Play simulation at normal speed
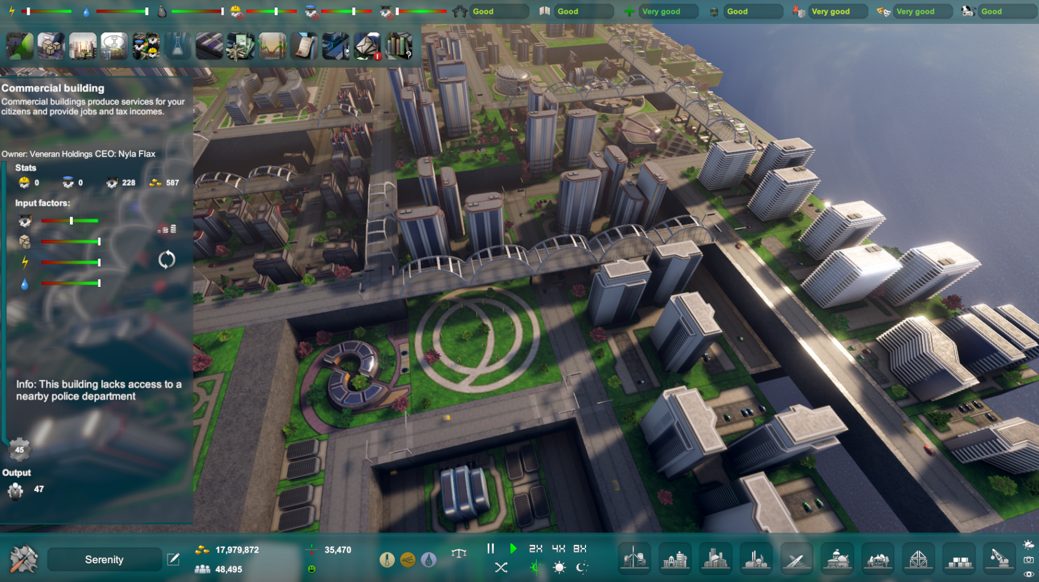Screen dimensions: 1039x582 513,548
